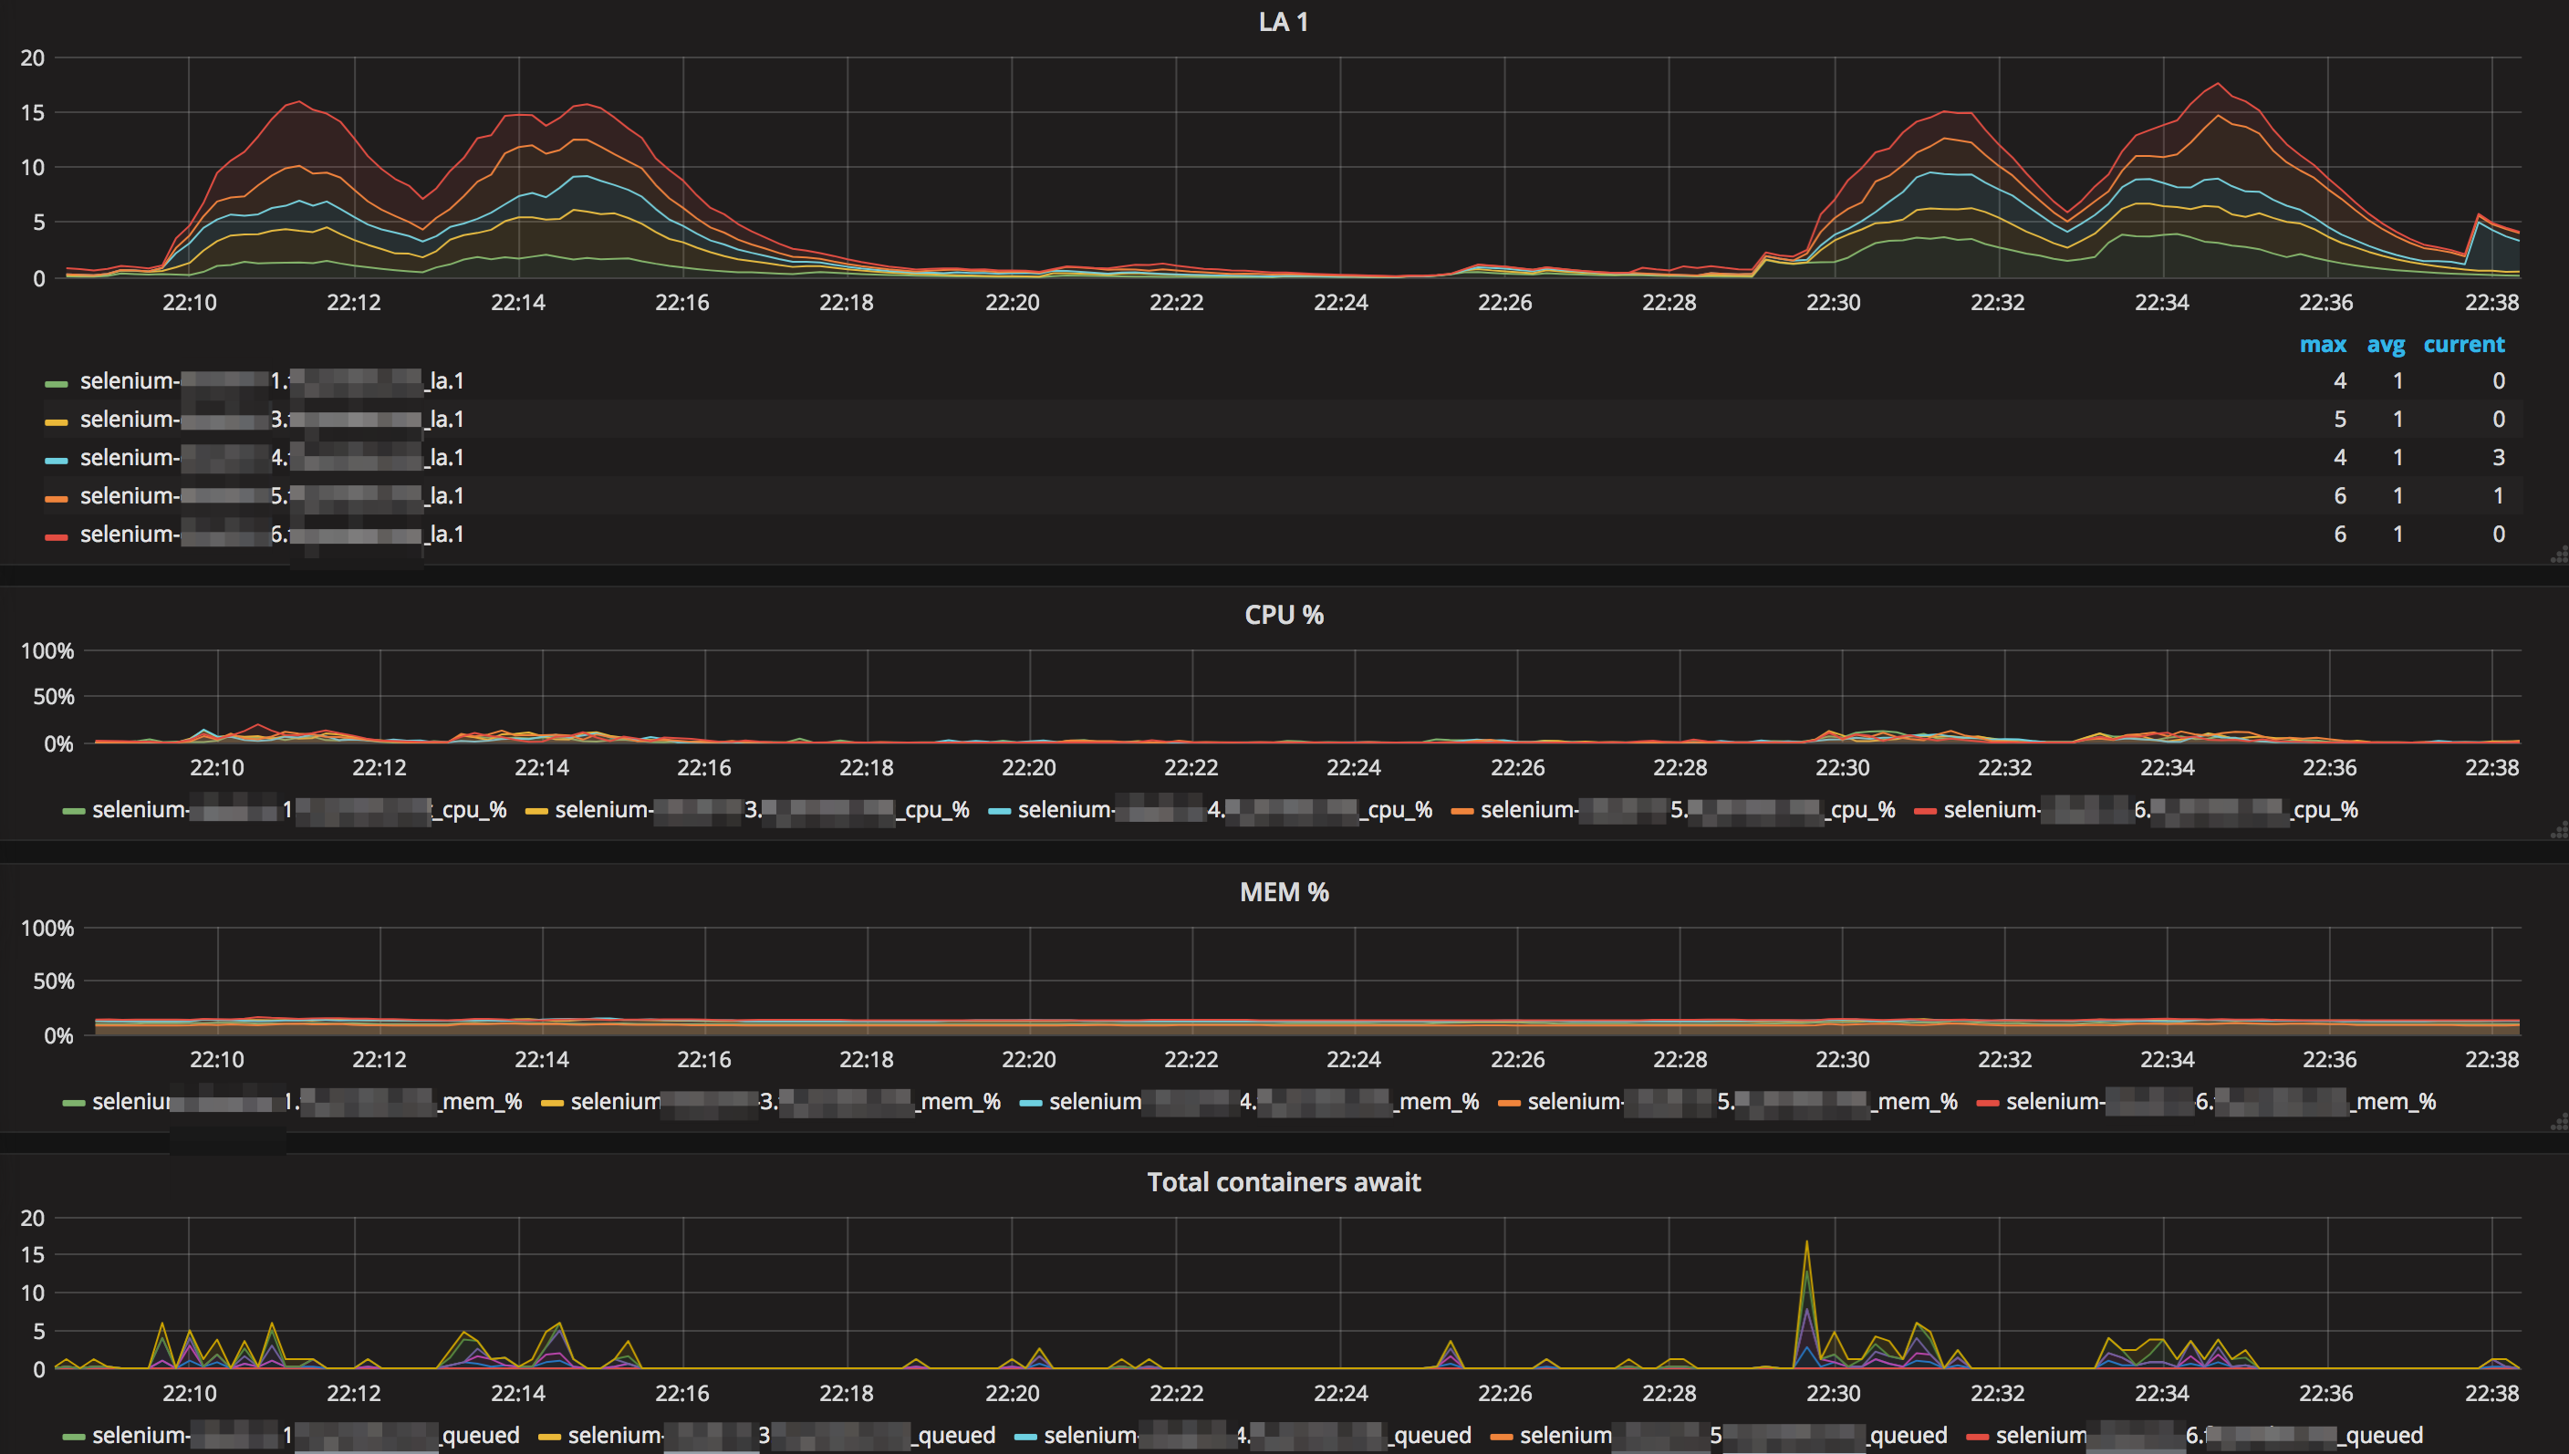2569x1454 pixels.
Task: Click green color swatch of selenium 1 la.1
Action: [56, 383]
